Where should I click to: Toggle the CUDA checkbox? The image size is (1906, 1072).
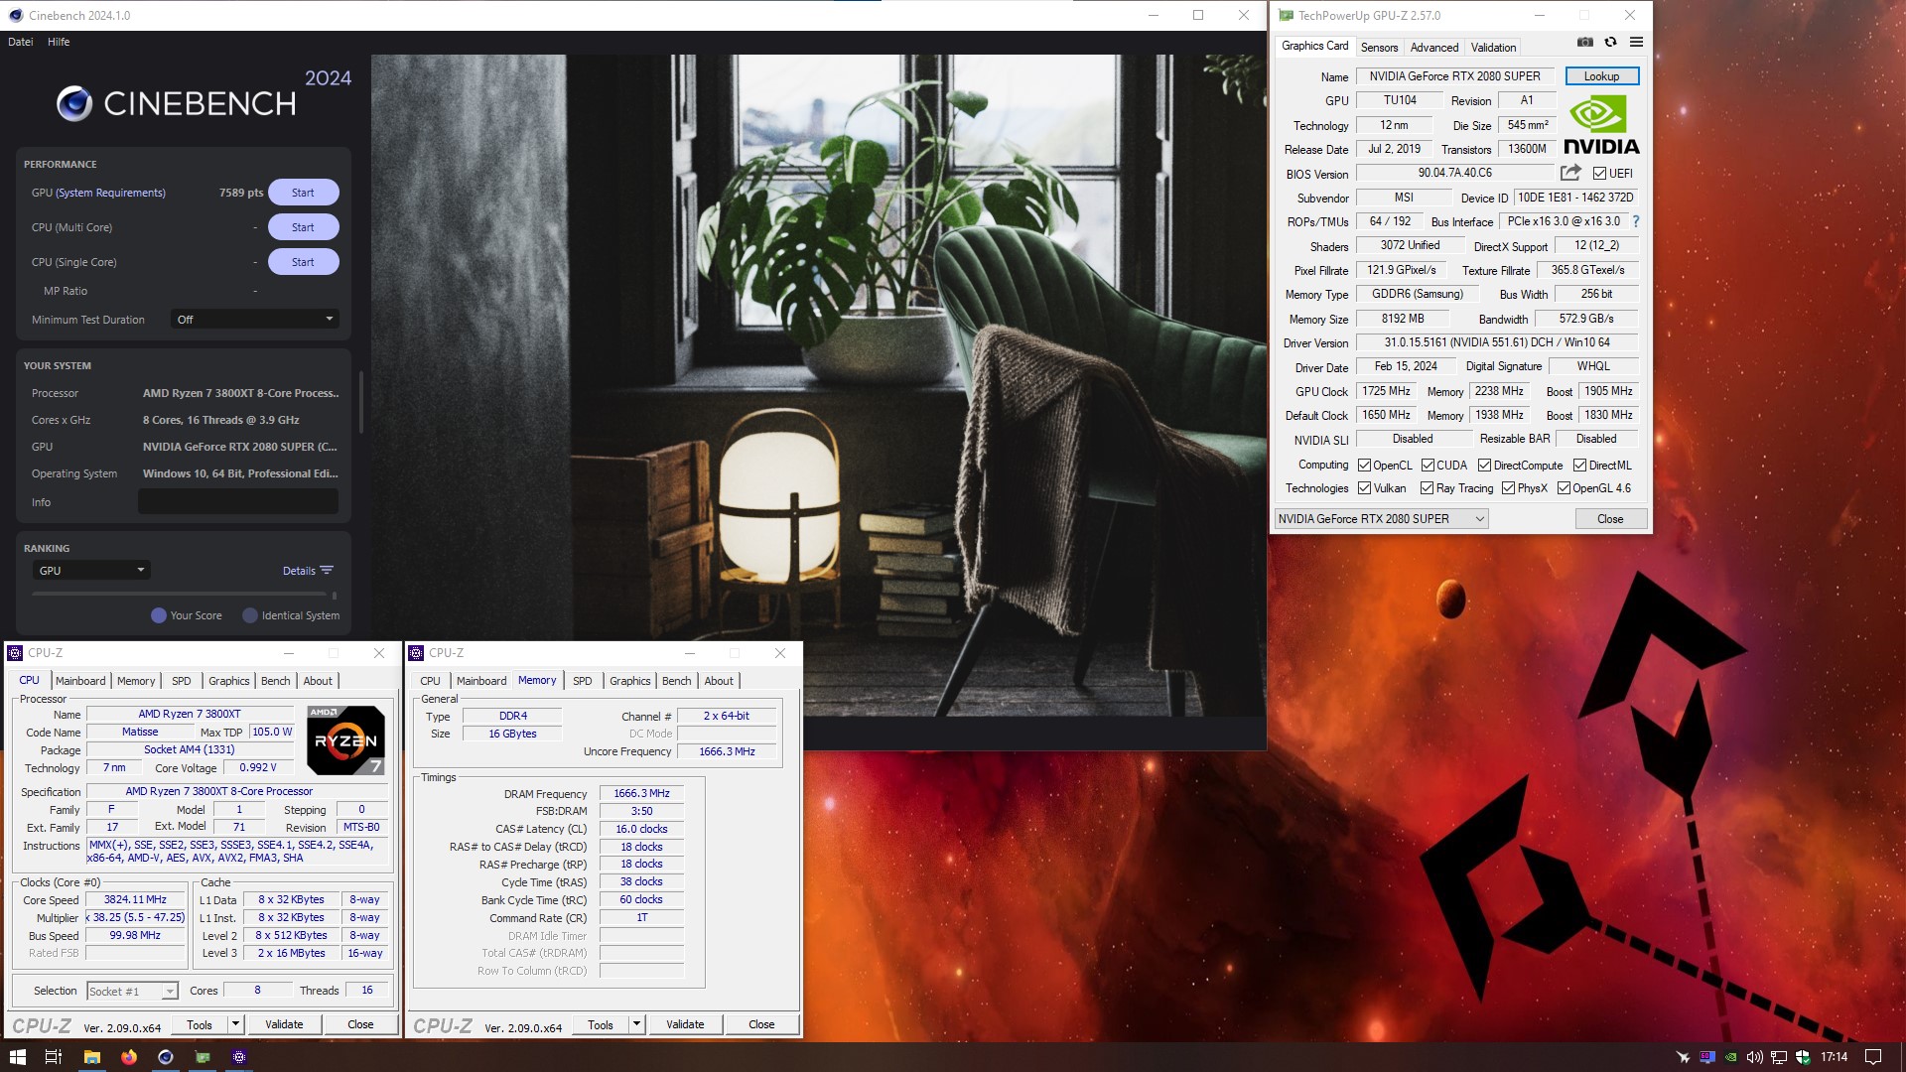(1428, 466)
